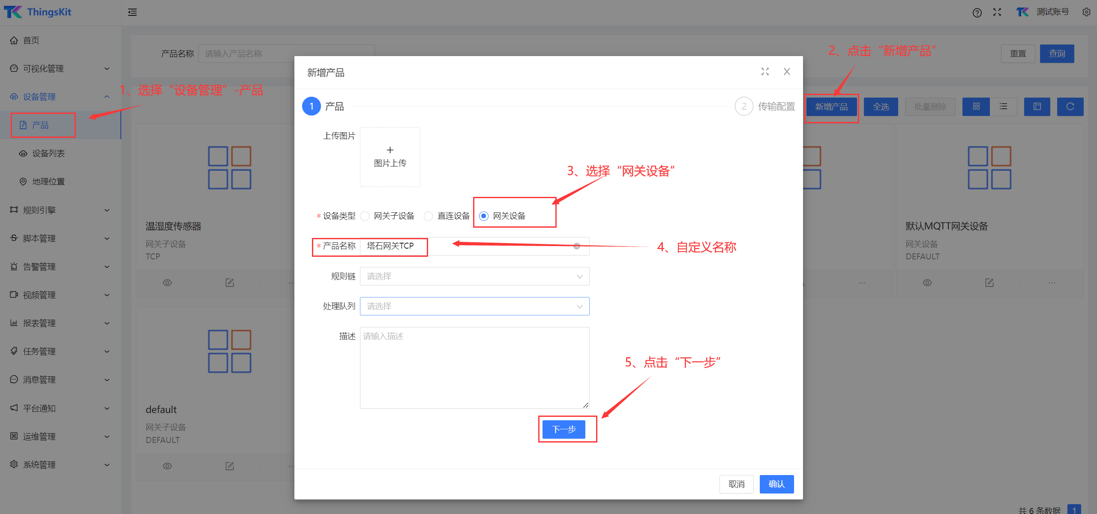1097x514 pixels.
Task: View the default product card via eye icon
Action: [168, 466]
